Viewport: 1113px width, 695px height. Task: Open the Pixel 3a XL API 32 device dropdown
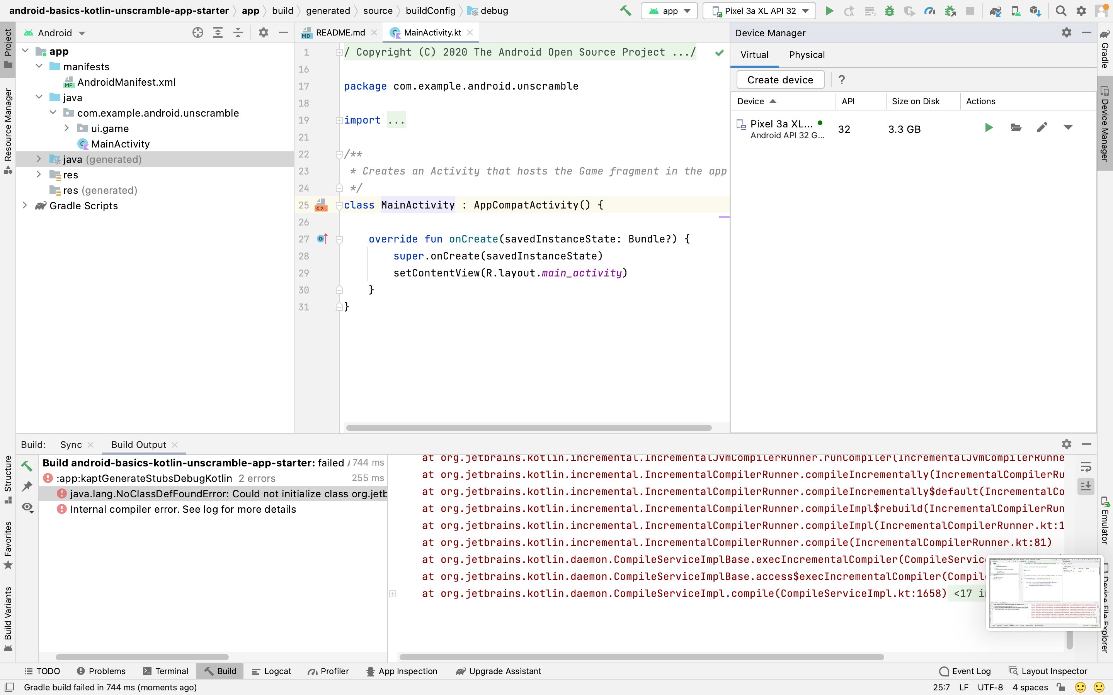click(759, 10)
